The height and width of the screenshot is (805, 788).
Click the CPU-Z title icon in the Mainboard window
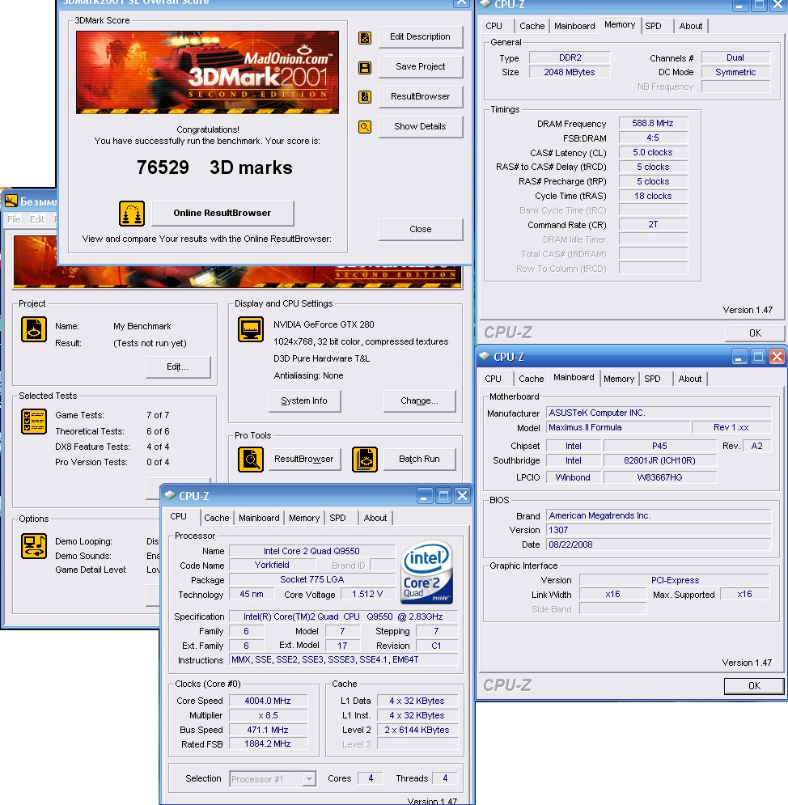pos(485,356)
